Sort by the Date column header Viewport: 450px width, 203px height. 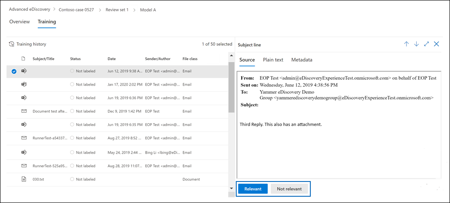point(112,59)
